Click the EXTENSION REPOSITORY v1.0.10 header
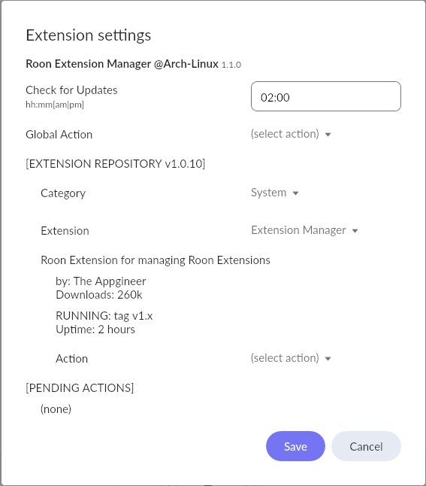The width and height of the screenshot is (426, 486). click(x=116, y=164)
